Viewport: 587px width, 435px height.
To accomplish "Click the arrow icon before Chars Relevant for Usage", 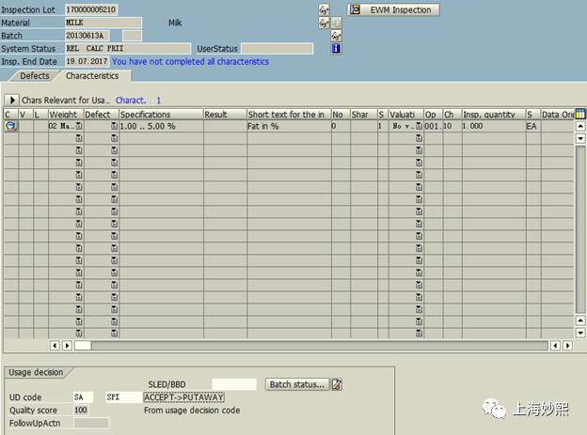I will 12,100.
